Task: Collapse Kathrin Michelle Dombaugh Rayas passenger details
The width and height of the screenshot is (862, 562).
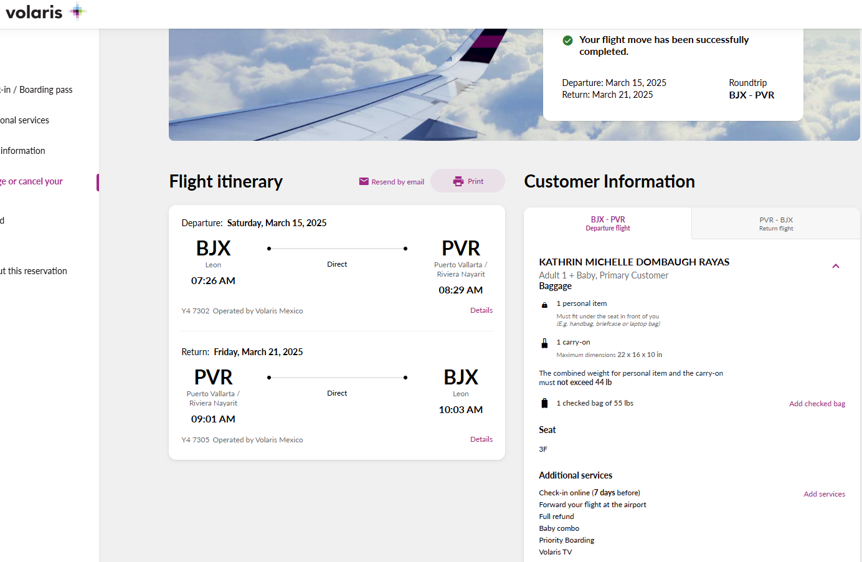Action: pos(835,265)
